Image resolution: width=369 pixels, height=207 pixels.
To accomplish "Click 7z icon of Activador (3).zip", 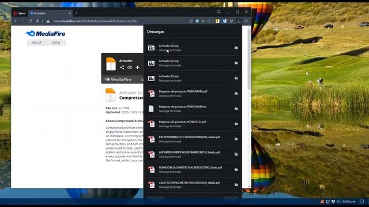I will point(151,48).
